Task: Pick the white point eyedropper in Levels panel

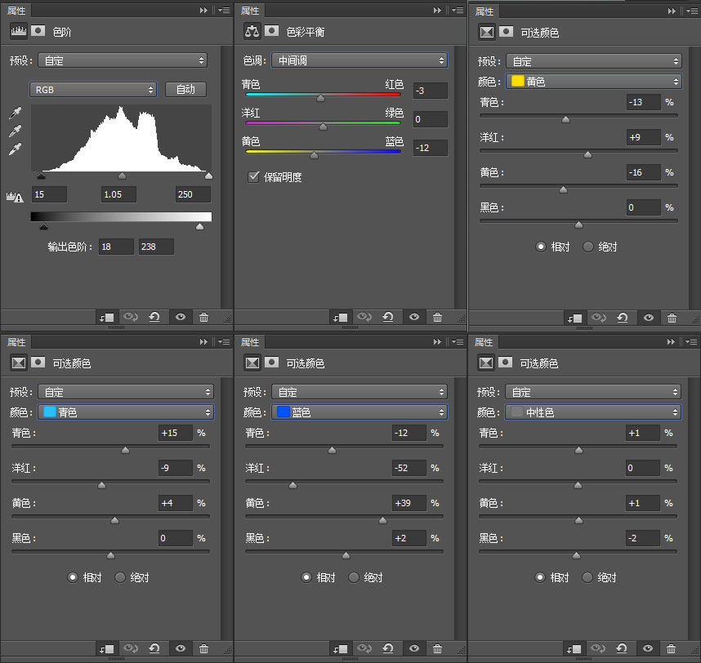Action: pyautogui.click(x=16, y=149)
